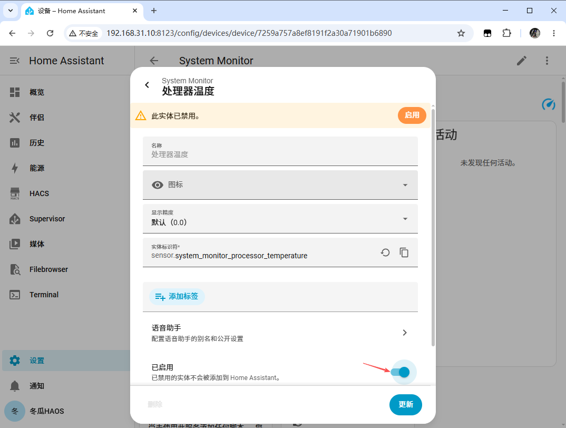Click the back chevron in the entity dialog
Image resolution: width=566 pixels, height=428 pixels.
(x=147, y=85)
